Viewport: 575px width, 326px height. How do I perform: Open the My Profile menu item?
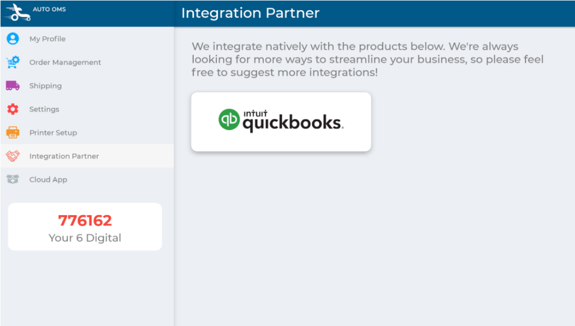coord(47,39)
